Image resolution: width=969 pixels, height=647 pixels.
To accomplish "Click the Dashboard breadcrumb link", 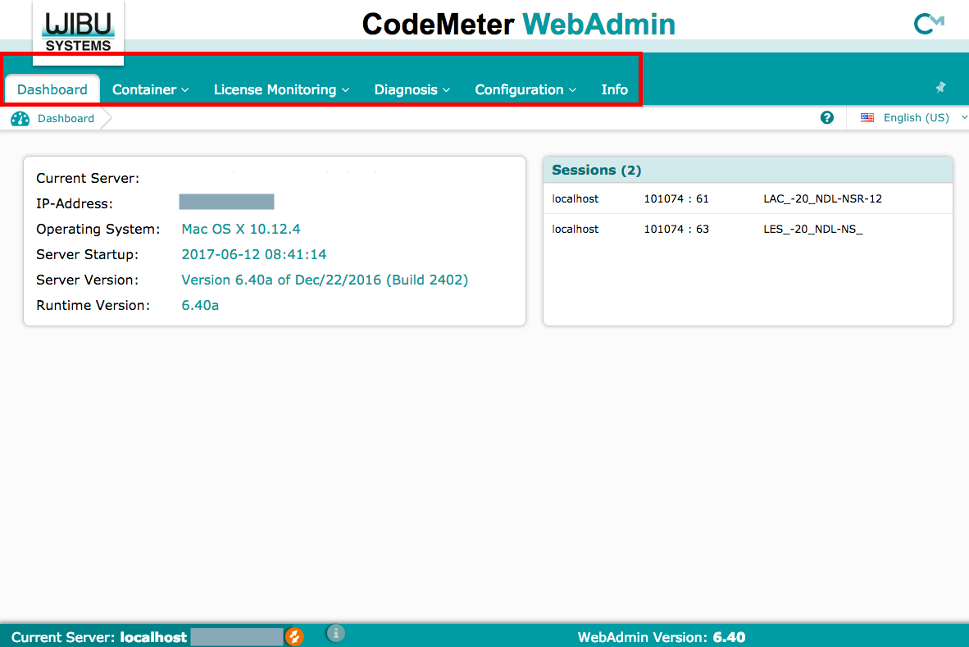I will pyautogui.click(x=66, y=119).
